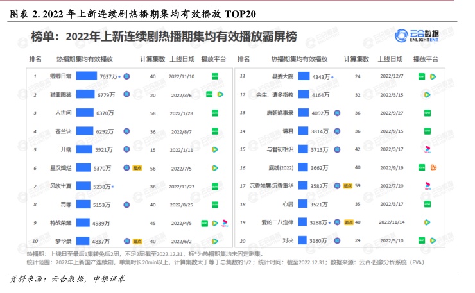This screenshot has width=475, height=293.
Task: Click the Youku icon in the 特战荣耀 row
Action: 225,223
